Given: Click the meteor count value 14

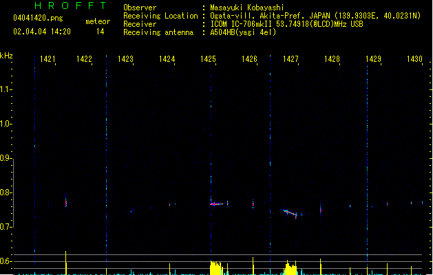Looking at the screenshot, I should 101,32.
